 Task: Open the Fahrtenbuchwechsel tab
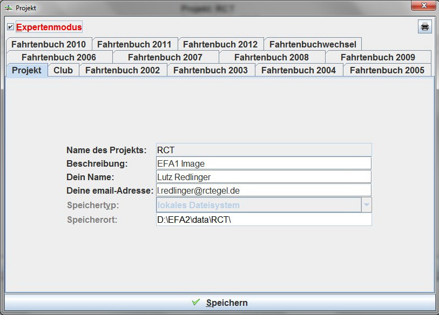point(312,44)
